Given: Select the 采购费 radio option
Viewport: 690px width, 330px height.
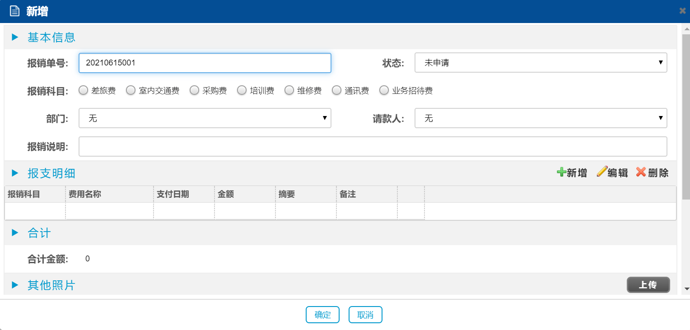Looking at the screenshot, I should (x=194, y=91).
